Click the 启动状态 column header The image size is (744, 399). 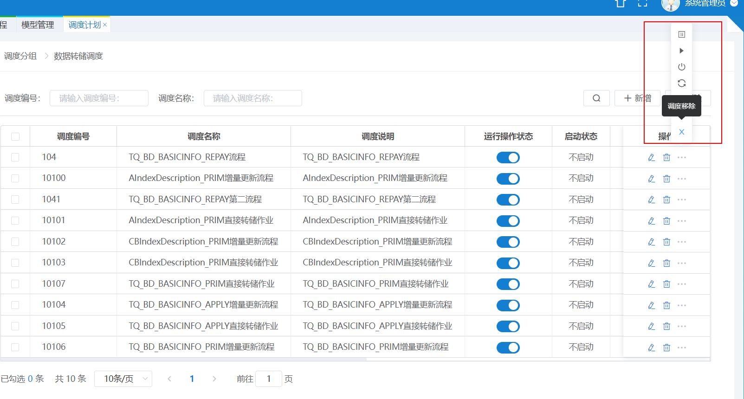click(x=581, y=136)
